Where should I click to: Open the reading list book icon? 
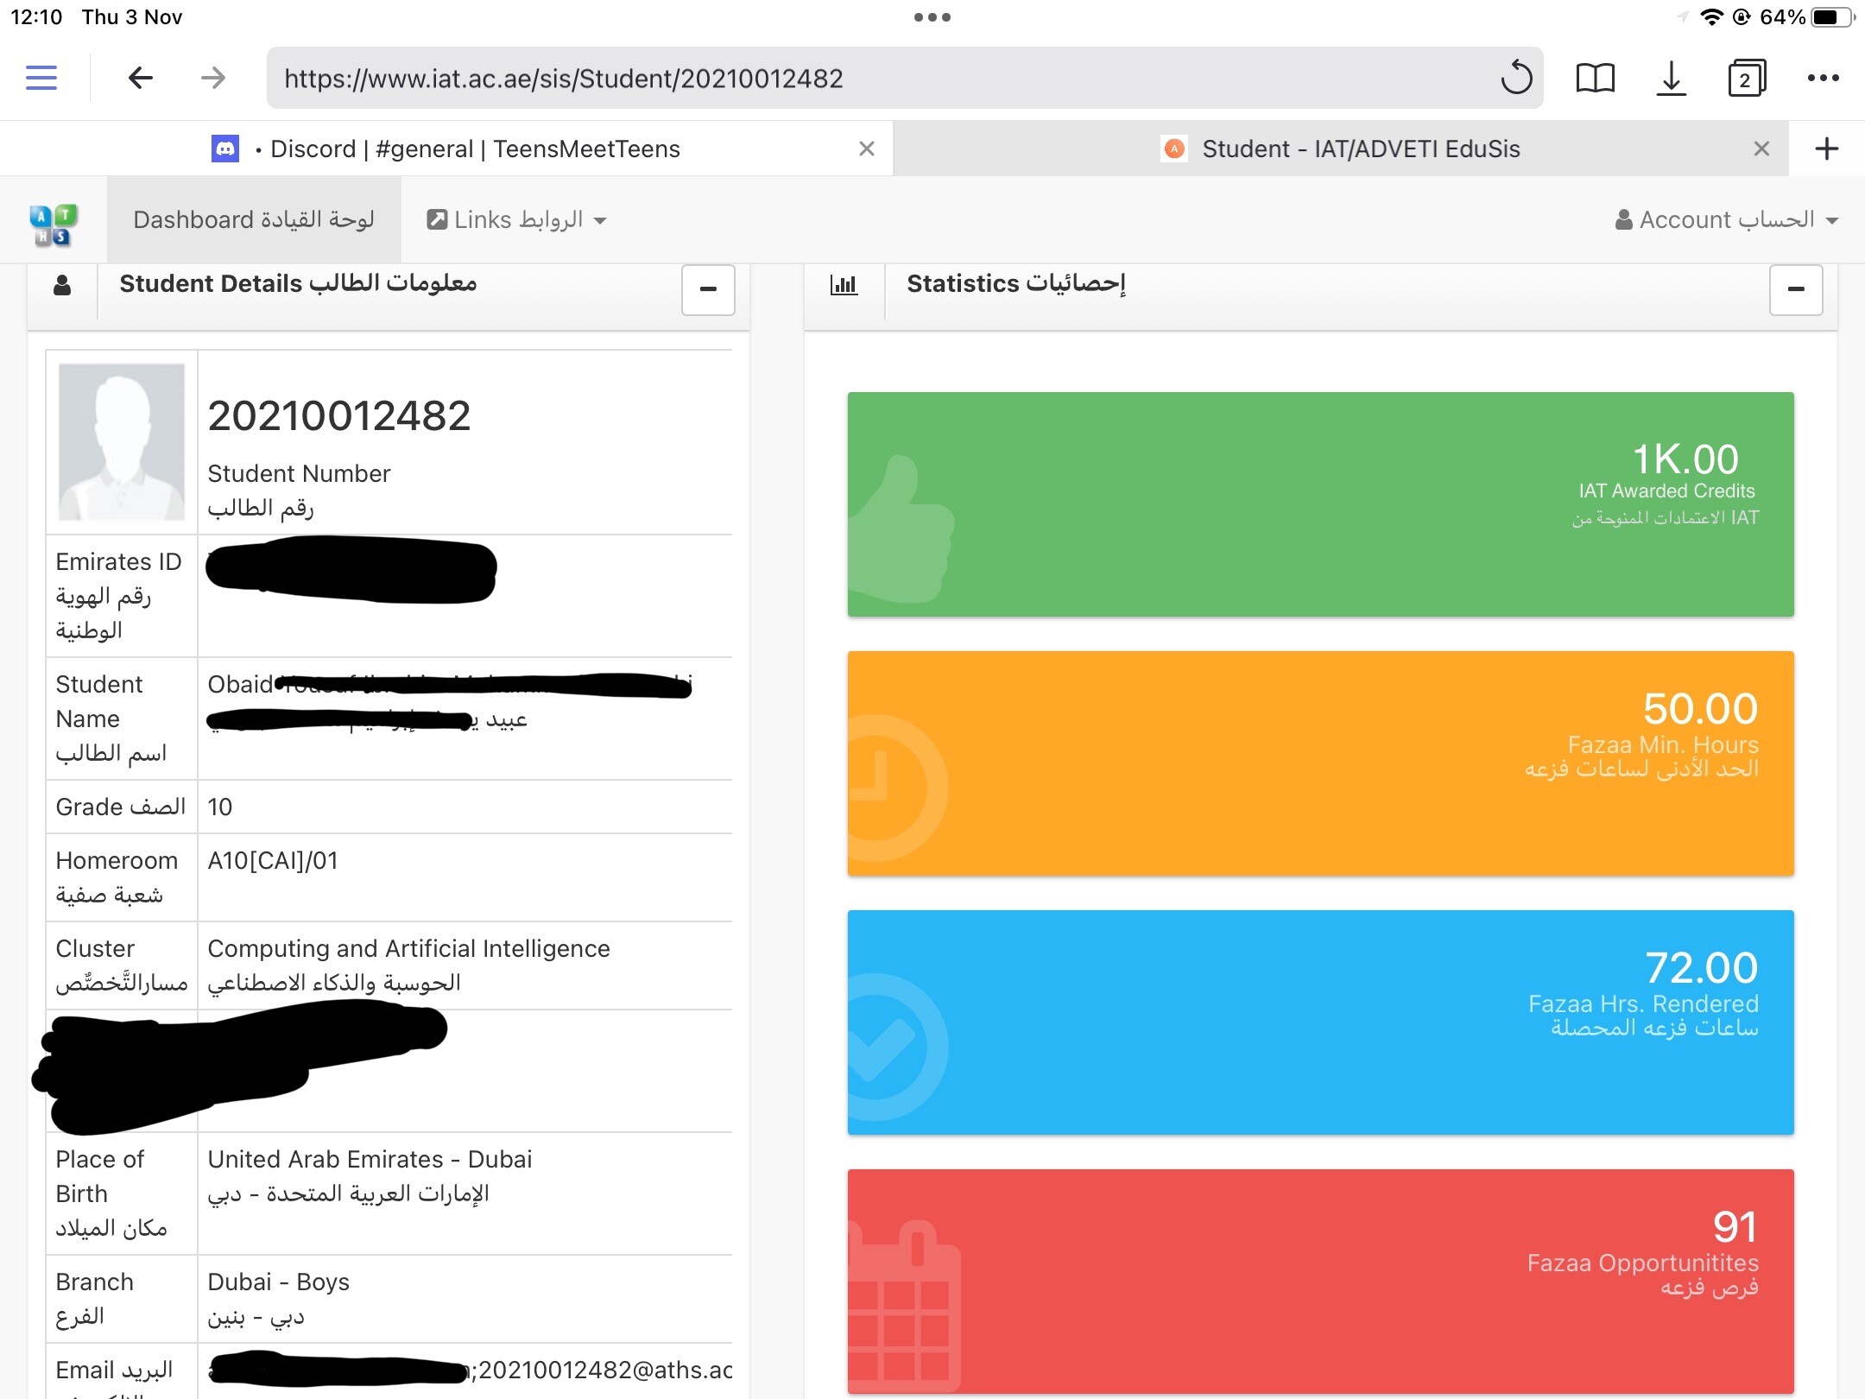pyautogui.click(x=1595, y=78)
